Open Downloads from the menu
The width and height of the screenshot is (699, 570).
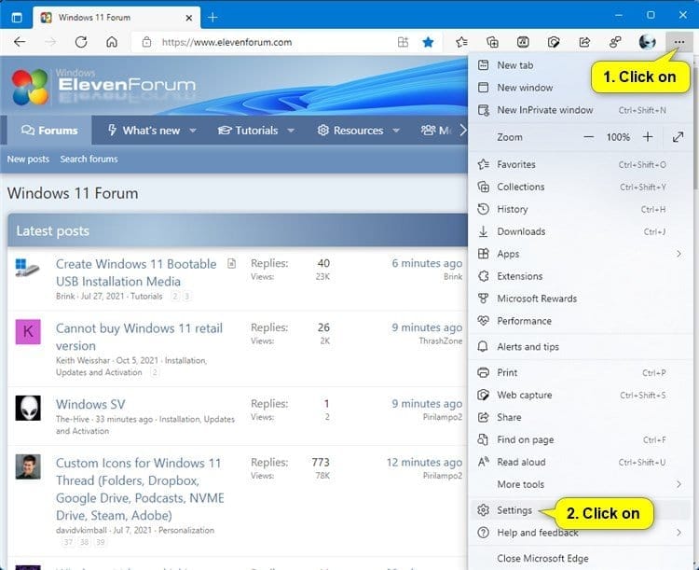click(x=581, y=231)
